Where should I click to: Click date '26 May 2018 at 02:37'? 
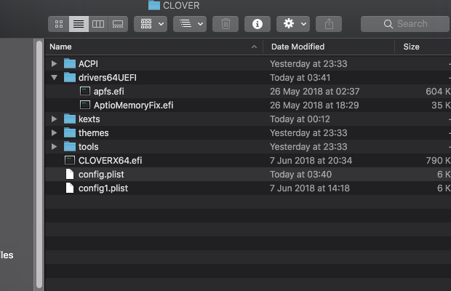click(x=315, y=92)
